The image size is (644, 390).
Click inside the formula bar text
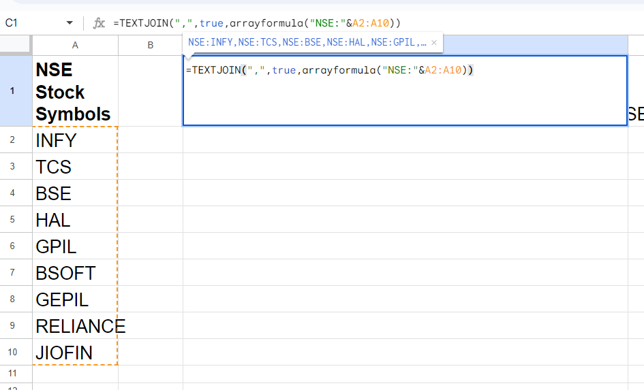pyautogui.click(x=257, y=23)
